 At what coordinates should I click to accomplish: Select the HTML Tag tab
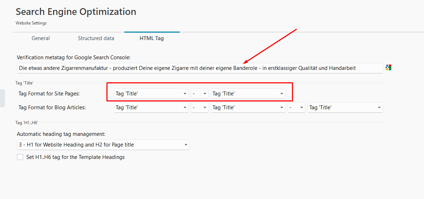[x=152, y=38]
